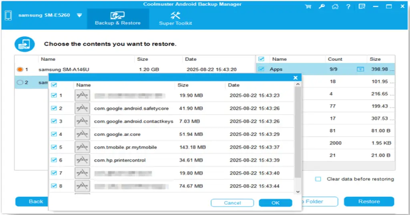Image resolution: width=410 pixels, height=215 pixels.
Task: Open the shopping cart purchase icon
Action: pos(308,6)
